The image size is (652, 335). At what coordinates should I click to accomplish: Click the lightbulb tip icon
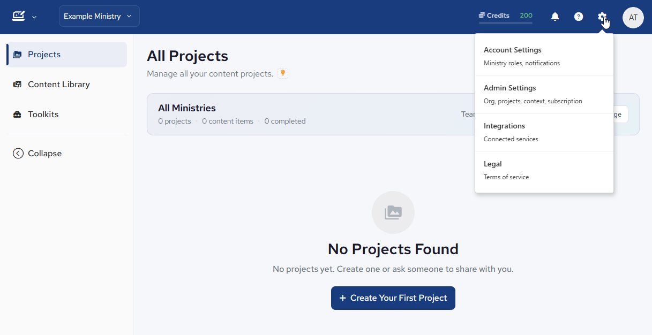pyautogui.click(x=283, y=73)
